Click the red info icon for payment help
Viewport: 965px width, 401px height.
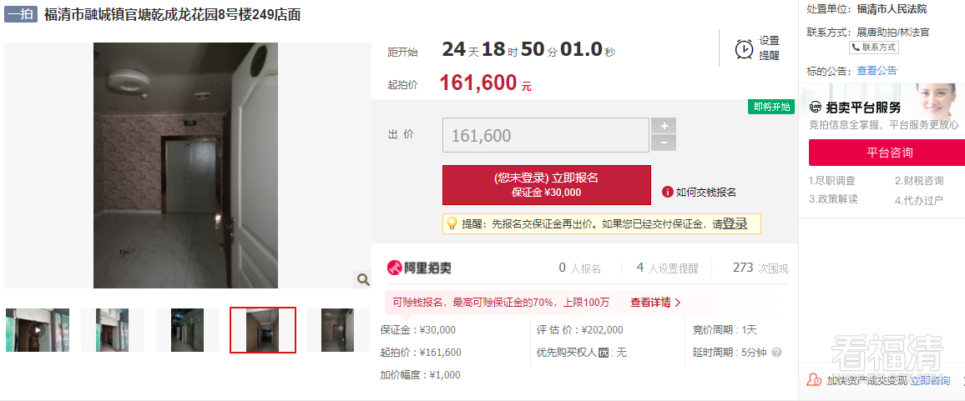click(667, 192)
